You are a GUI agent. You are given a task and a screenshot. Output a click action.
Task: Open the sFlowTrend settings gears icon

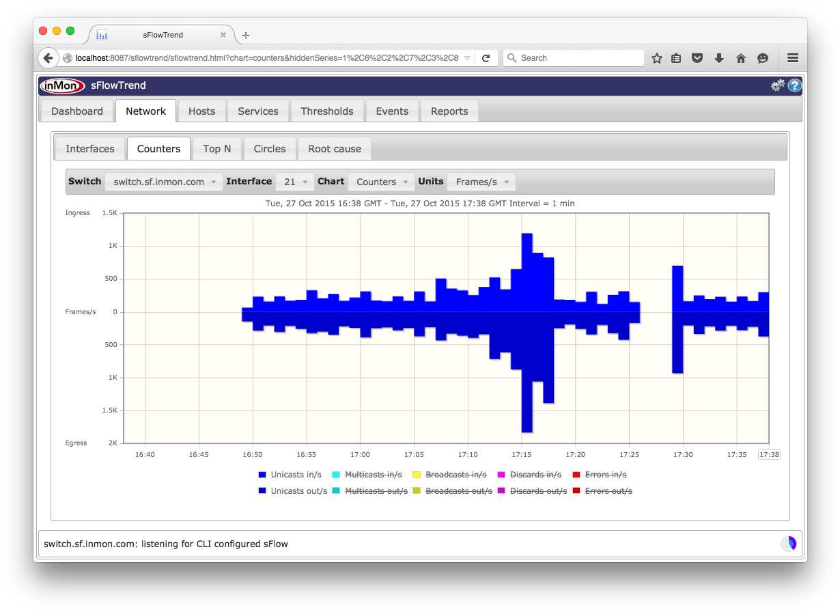coord(778,85)
